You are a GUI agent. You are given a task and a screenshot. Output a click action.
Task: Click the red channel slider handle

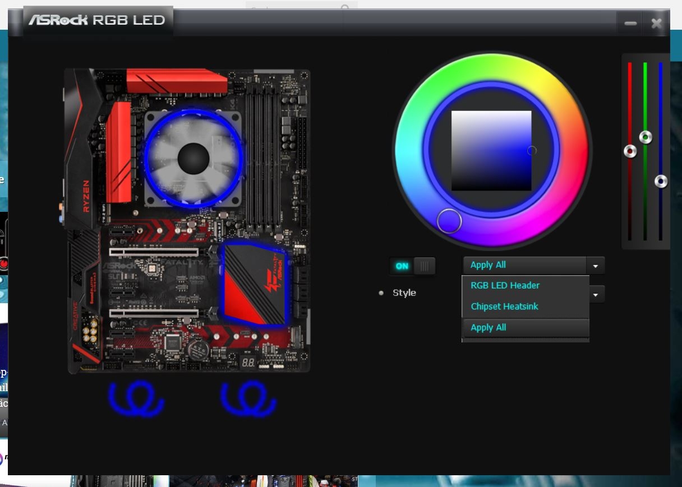pos(630,151)
